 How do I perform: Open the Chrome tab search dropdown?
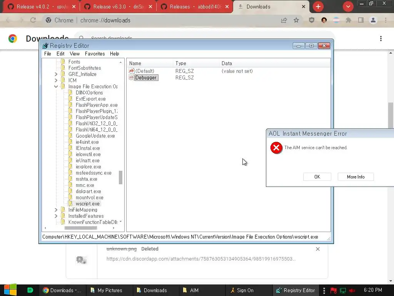(x=348, y=7)
